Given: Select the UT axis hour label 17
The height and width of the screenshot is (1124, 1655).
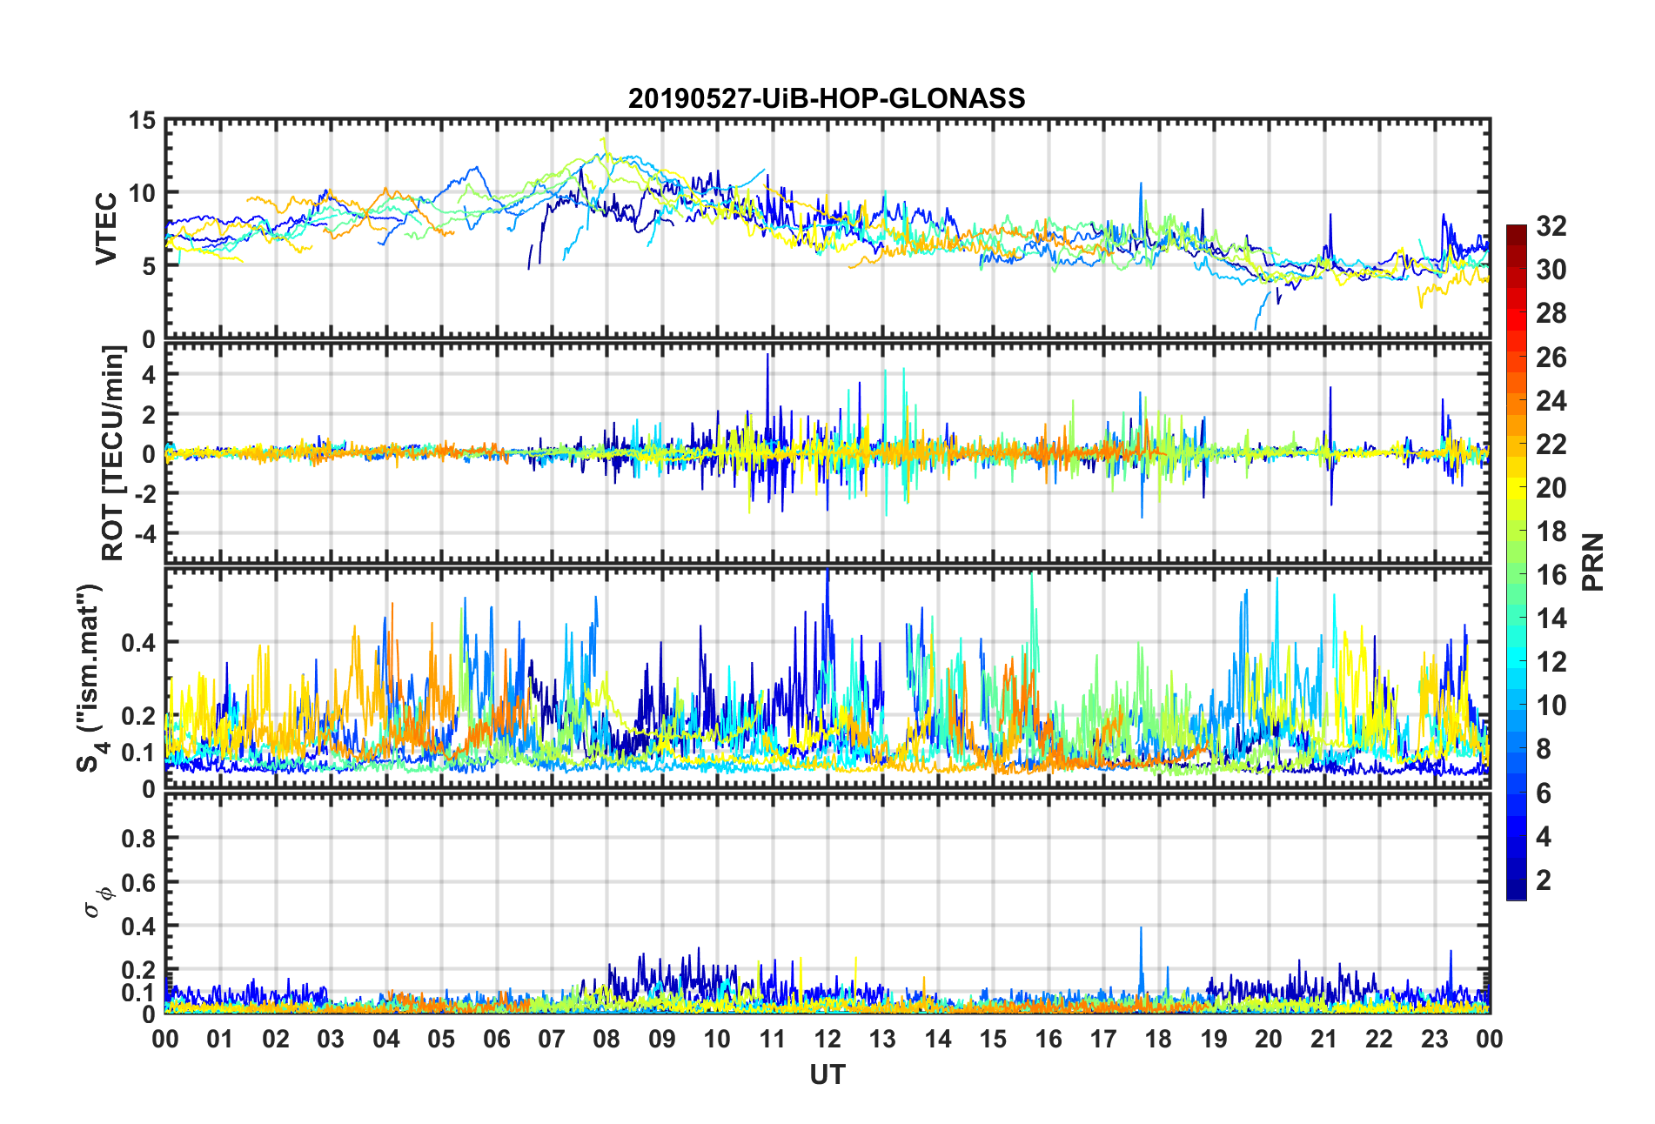Looking at the screenshot, I should 1103,1039.
